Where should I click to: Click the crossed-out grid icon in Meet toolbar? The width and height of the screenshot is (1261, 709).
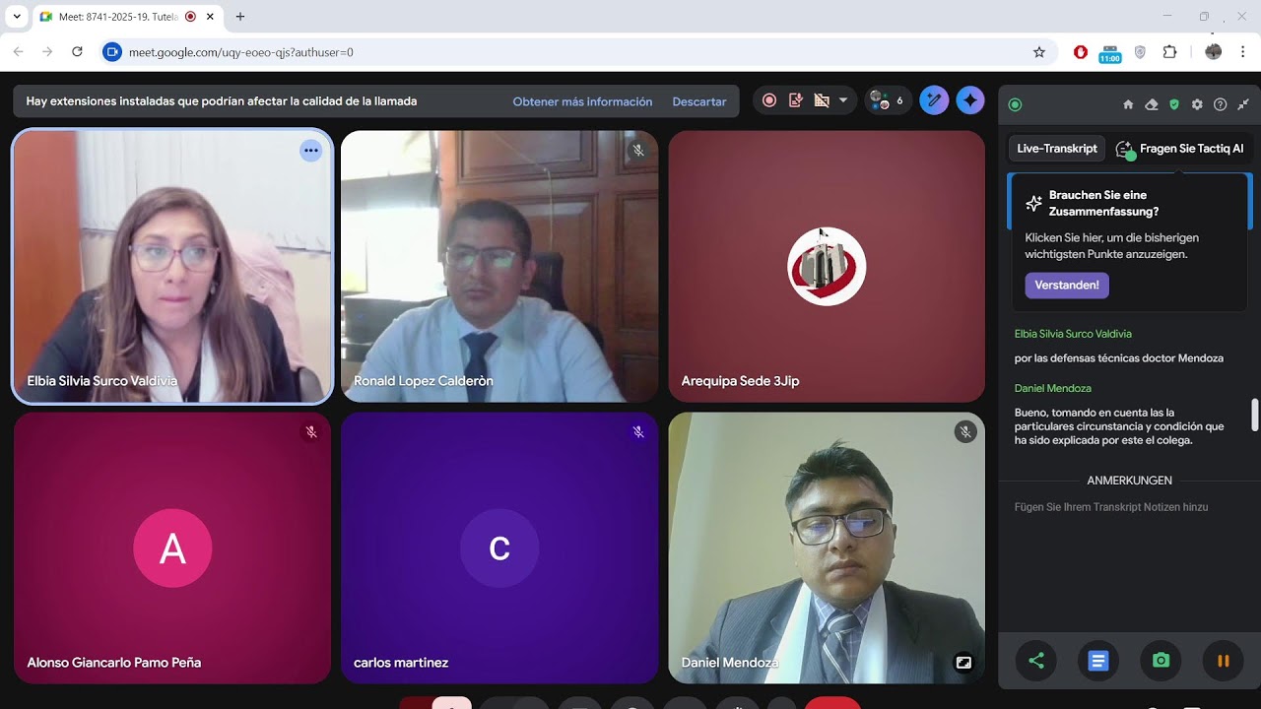[822, 100]
